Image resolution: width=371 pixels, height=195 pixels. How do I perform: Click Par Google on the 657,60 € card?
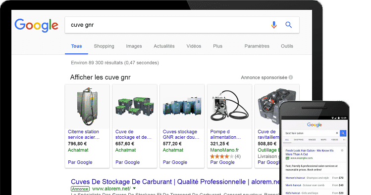point(127,162)
